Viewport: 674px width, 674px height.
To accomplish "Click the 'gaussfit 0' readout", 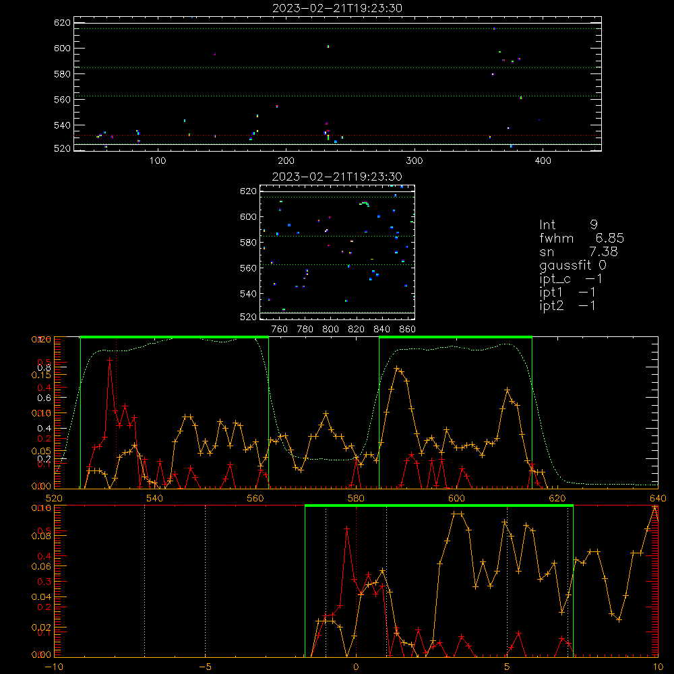I will click(572, 266).
